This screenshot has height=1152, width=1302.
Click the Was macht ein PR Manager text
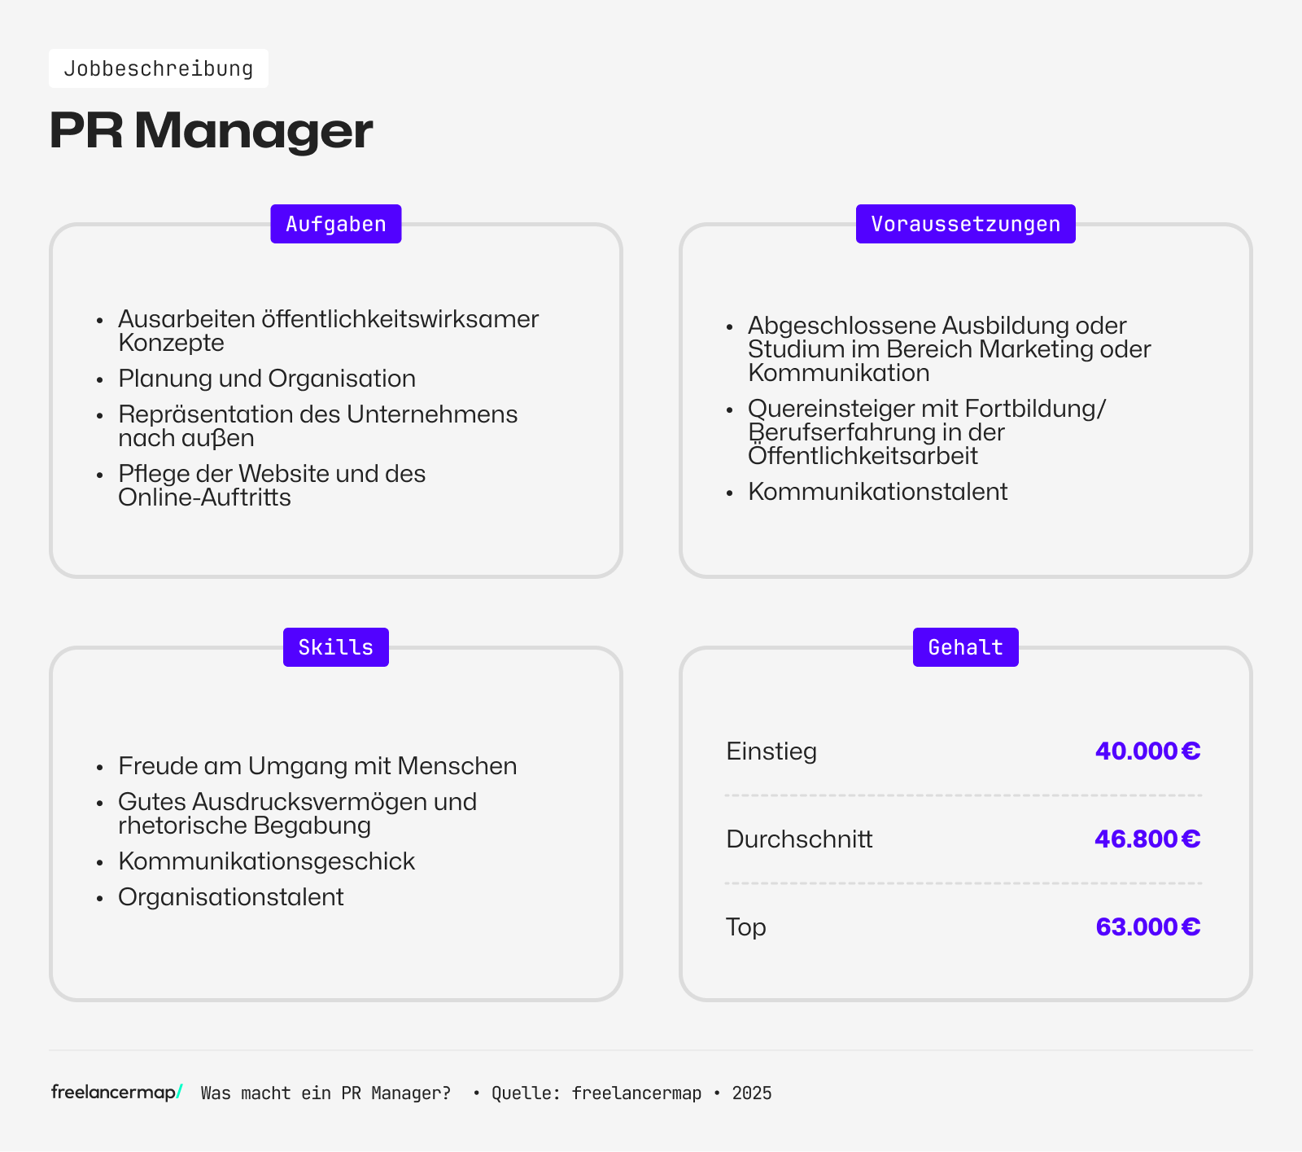[325, 1093]
